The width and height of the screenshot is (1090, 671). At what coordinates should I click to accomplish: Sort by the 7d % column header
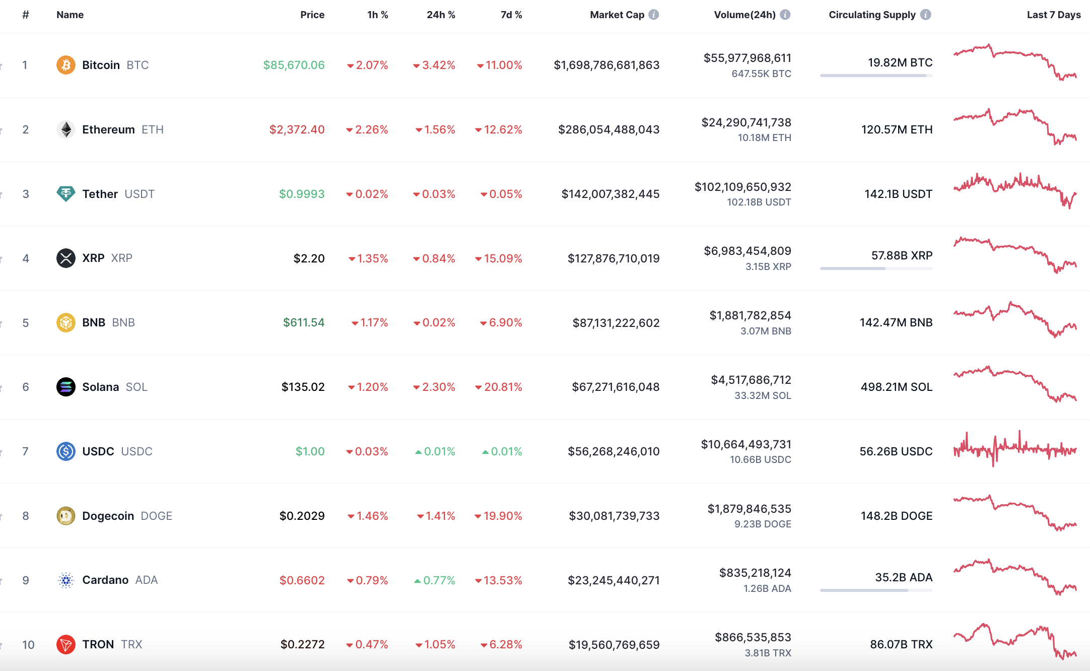511,15
